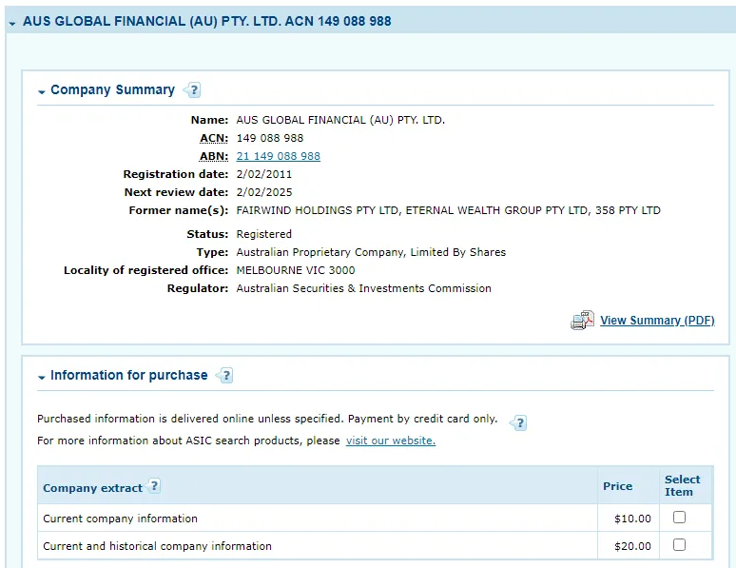Screen dimensions: 736x568
Task: Follow the ABN 21 149 088 988 link
Action: pos(278,156)
